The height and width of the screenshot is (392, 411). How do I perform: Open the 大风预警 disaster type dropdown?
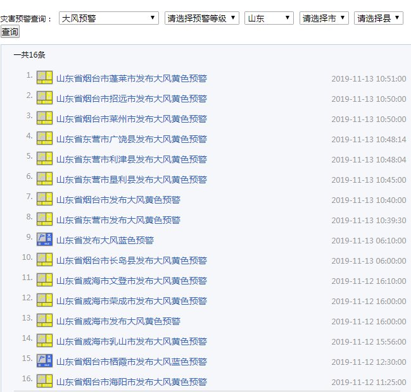109,18
